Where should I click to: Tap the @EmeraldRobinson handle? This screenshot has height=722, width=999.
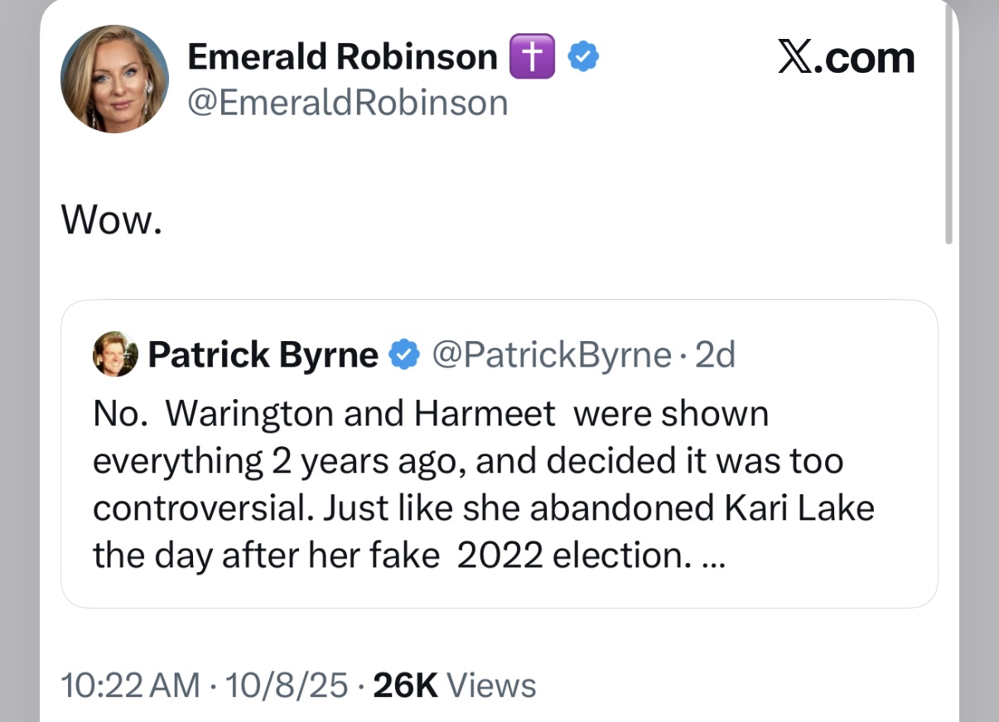click(x=348, y=103)
